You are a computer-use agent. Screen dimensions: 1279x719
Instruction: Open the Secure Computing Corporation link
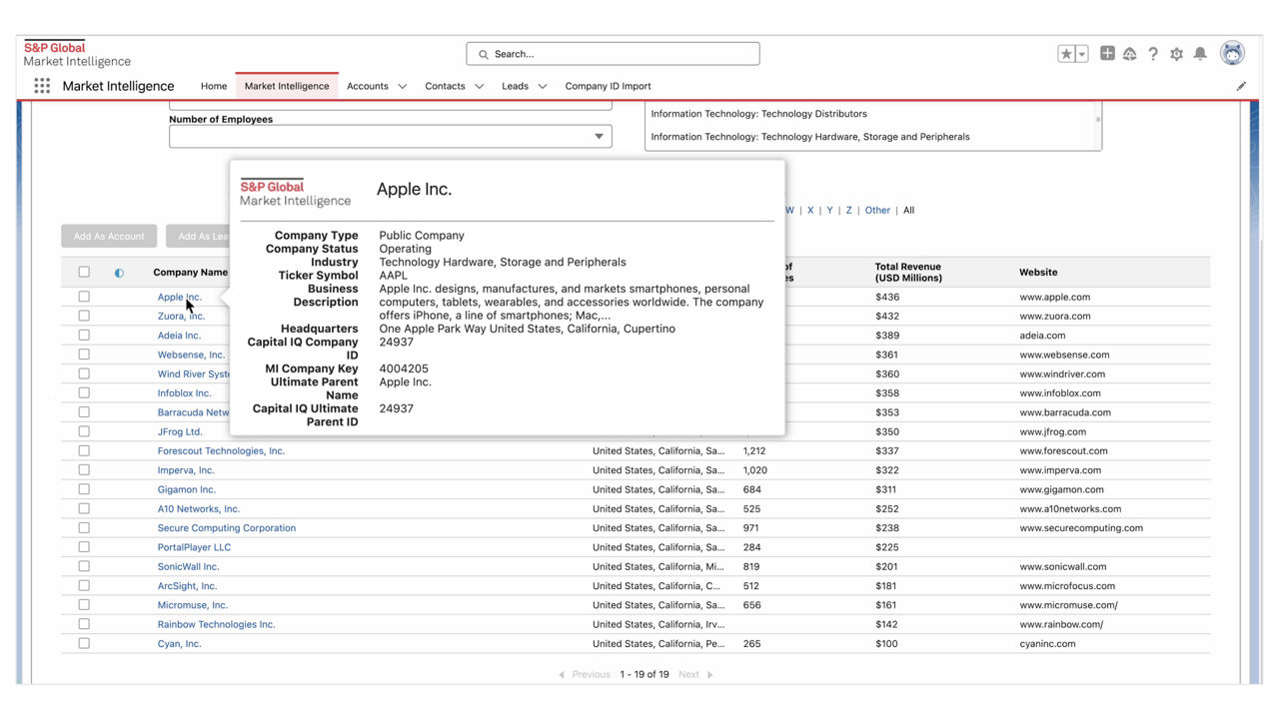point(227,528)
